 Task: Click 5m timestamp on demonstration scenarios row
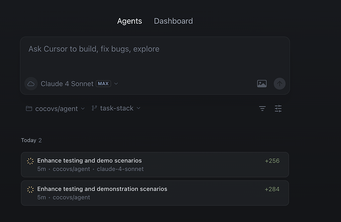pyautogui.click(x=42, y=197)
